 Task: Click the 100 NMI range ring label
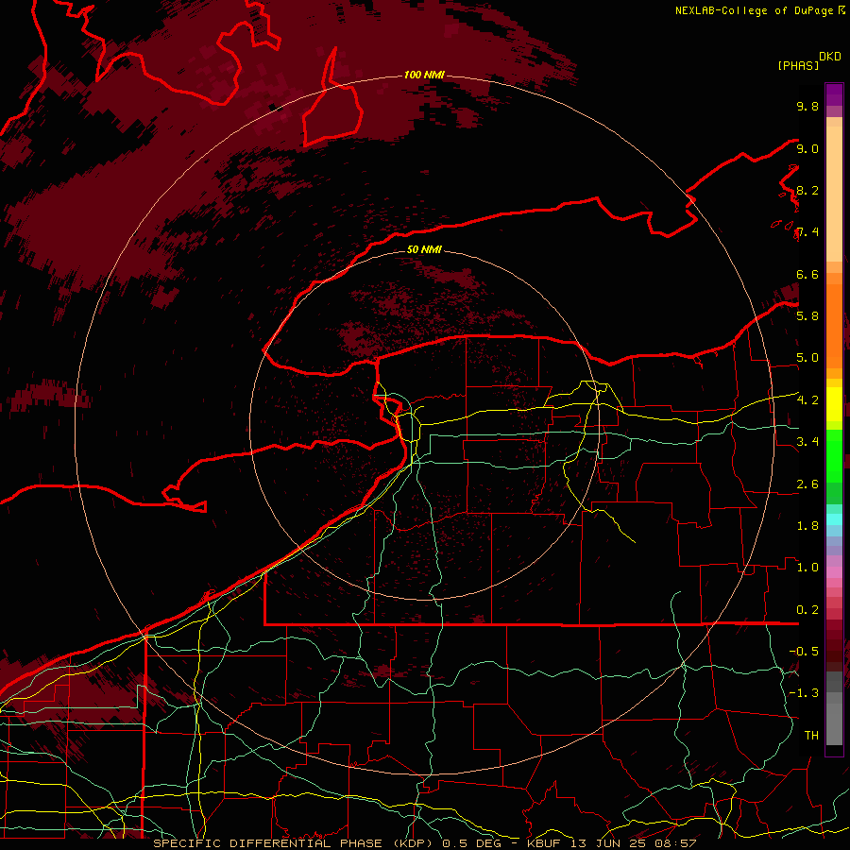pos(424,75)
